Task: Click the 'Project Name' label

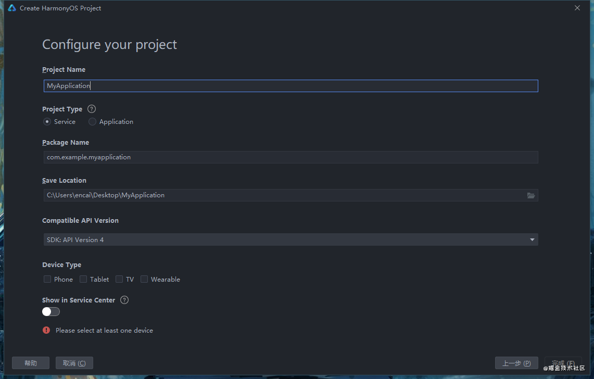Action: coord(64,70)
